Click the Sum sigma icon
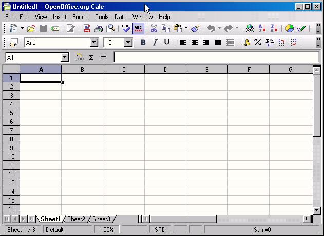Image resolution: width=324 pixels, height=236 pixels. click(x=91, y=58)
